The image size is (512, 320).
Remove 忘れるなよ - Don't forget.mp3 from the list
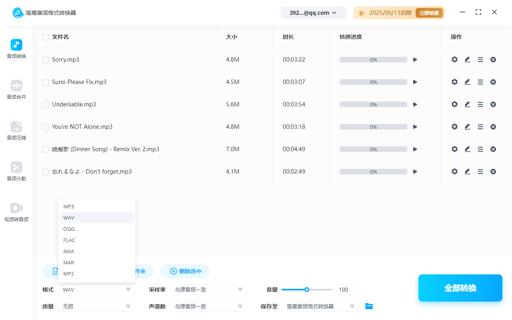tap(493, 171)
